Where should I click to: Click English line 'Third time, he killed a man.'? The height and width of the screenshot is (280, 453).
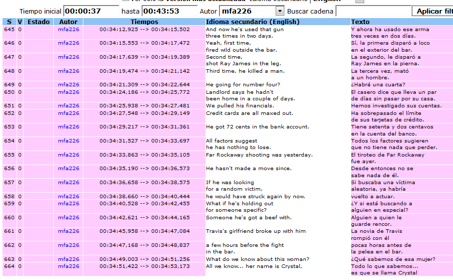pos(245,71)
